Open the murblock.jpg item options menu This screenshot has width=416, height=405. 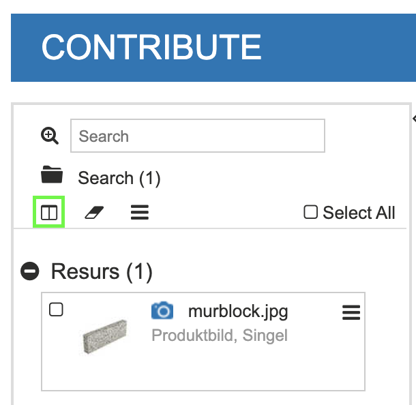coord(351,312)
